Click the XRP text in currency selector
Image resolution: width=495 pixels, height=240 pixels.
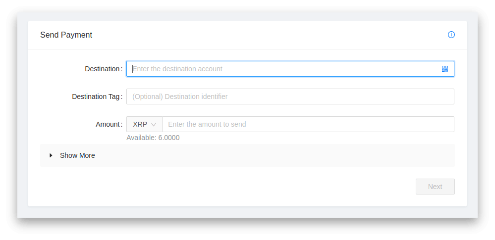pyautogui.click(x=140, y=124)
